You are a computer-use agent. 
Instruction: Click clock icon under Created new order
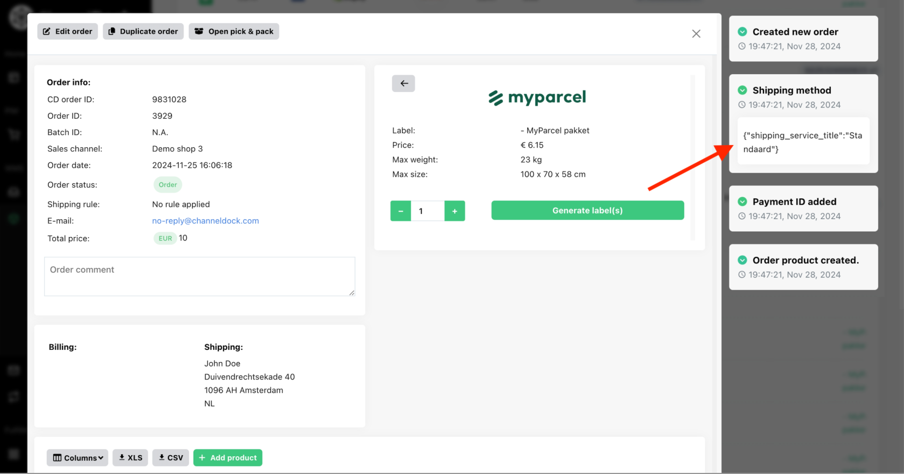click(742, 46)
